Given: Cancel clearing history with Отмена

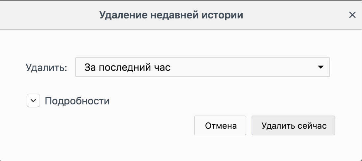Looking at the screenshot, I should pos(221,125).
